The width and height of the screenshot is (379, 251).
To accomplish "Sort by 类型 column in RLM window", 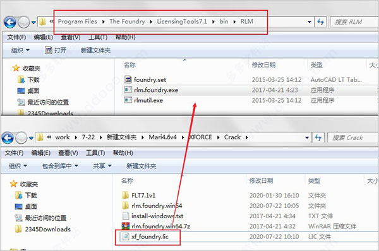I will pos(316,65).
